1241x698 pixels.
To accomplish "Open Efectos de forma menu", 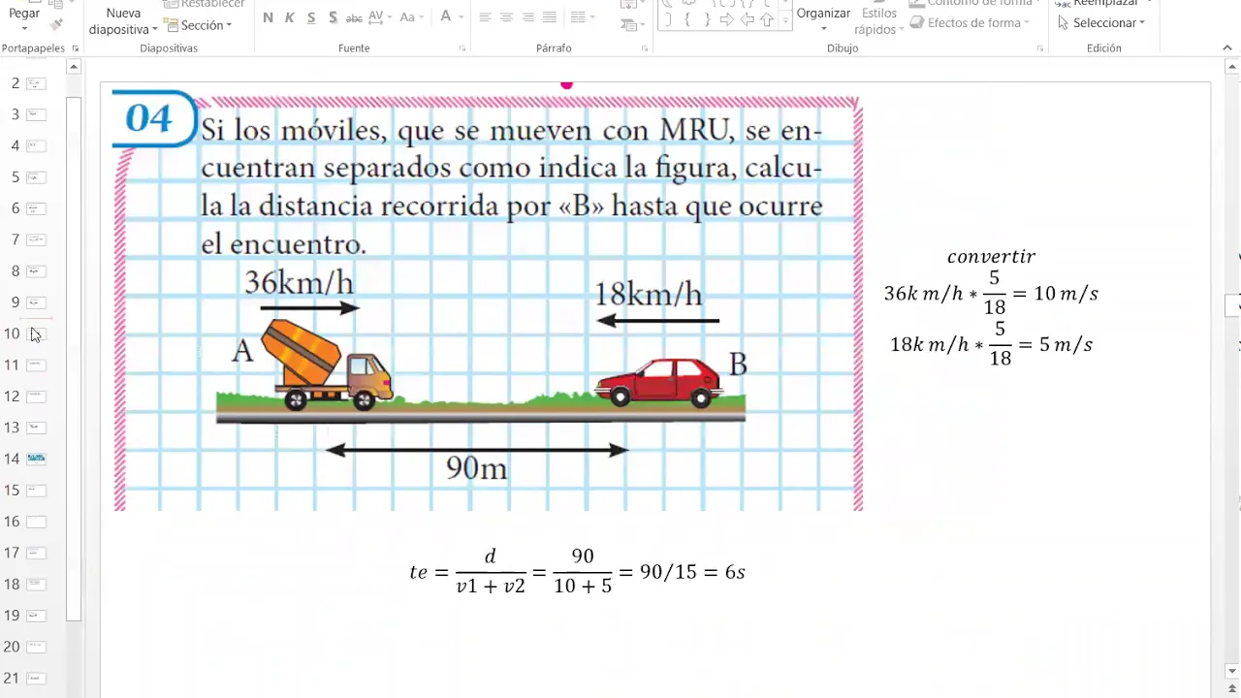I will 971,22.
